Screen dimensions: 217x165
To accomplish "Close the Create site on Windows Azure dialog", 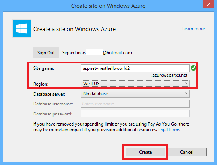I will pyautogui.click(x=208, y=4).
